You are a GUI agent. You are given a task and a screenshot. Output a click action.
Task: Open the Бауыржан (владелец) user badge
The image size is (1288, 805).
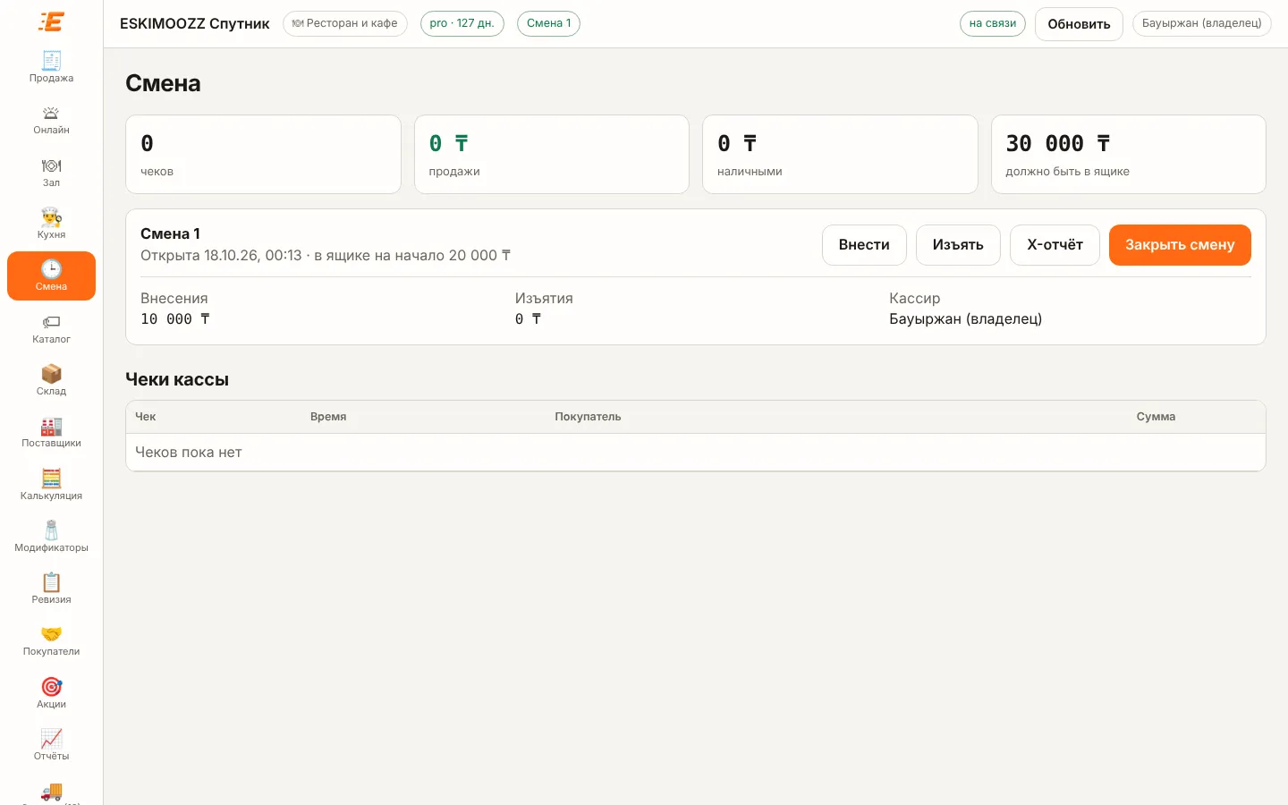(1201, 23)
